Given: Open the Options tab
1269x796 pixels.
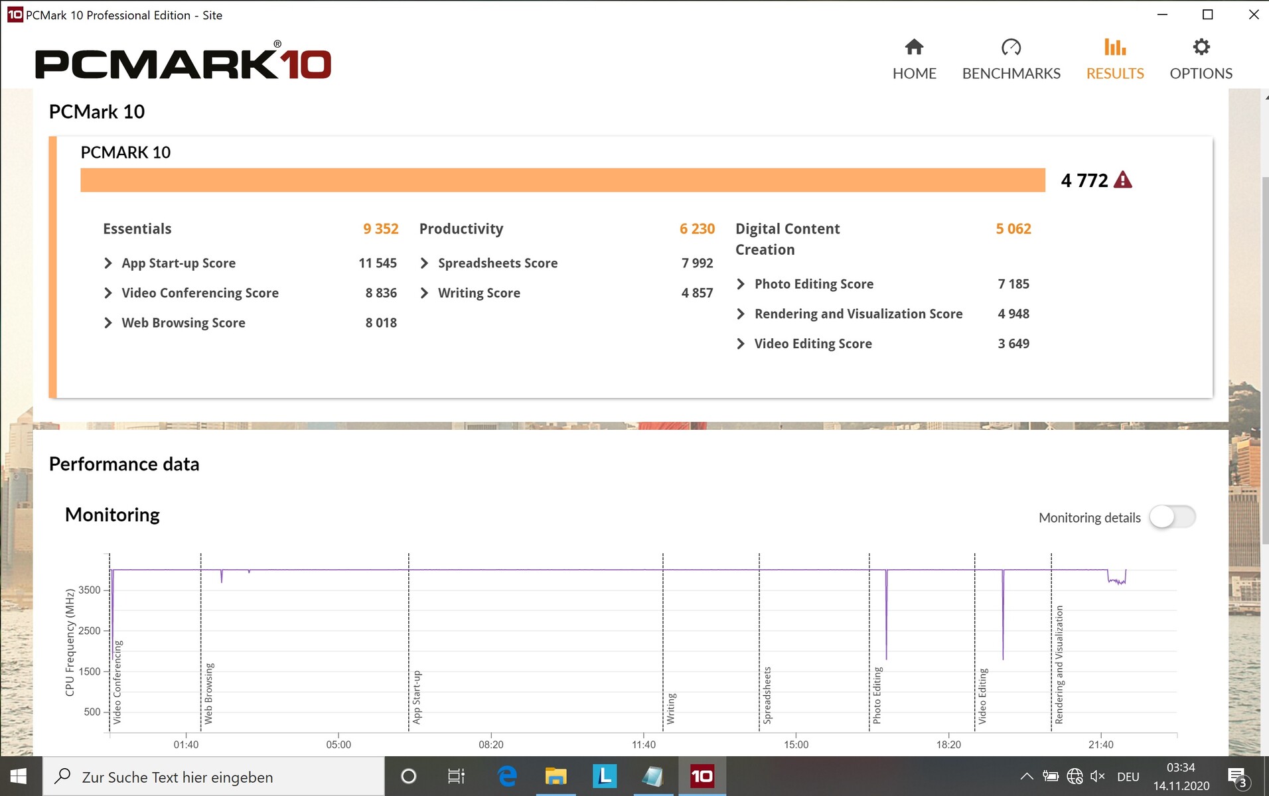Looking at the screenshot, I should [1201, 60].
